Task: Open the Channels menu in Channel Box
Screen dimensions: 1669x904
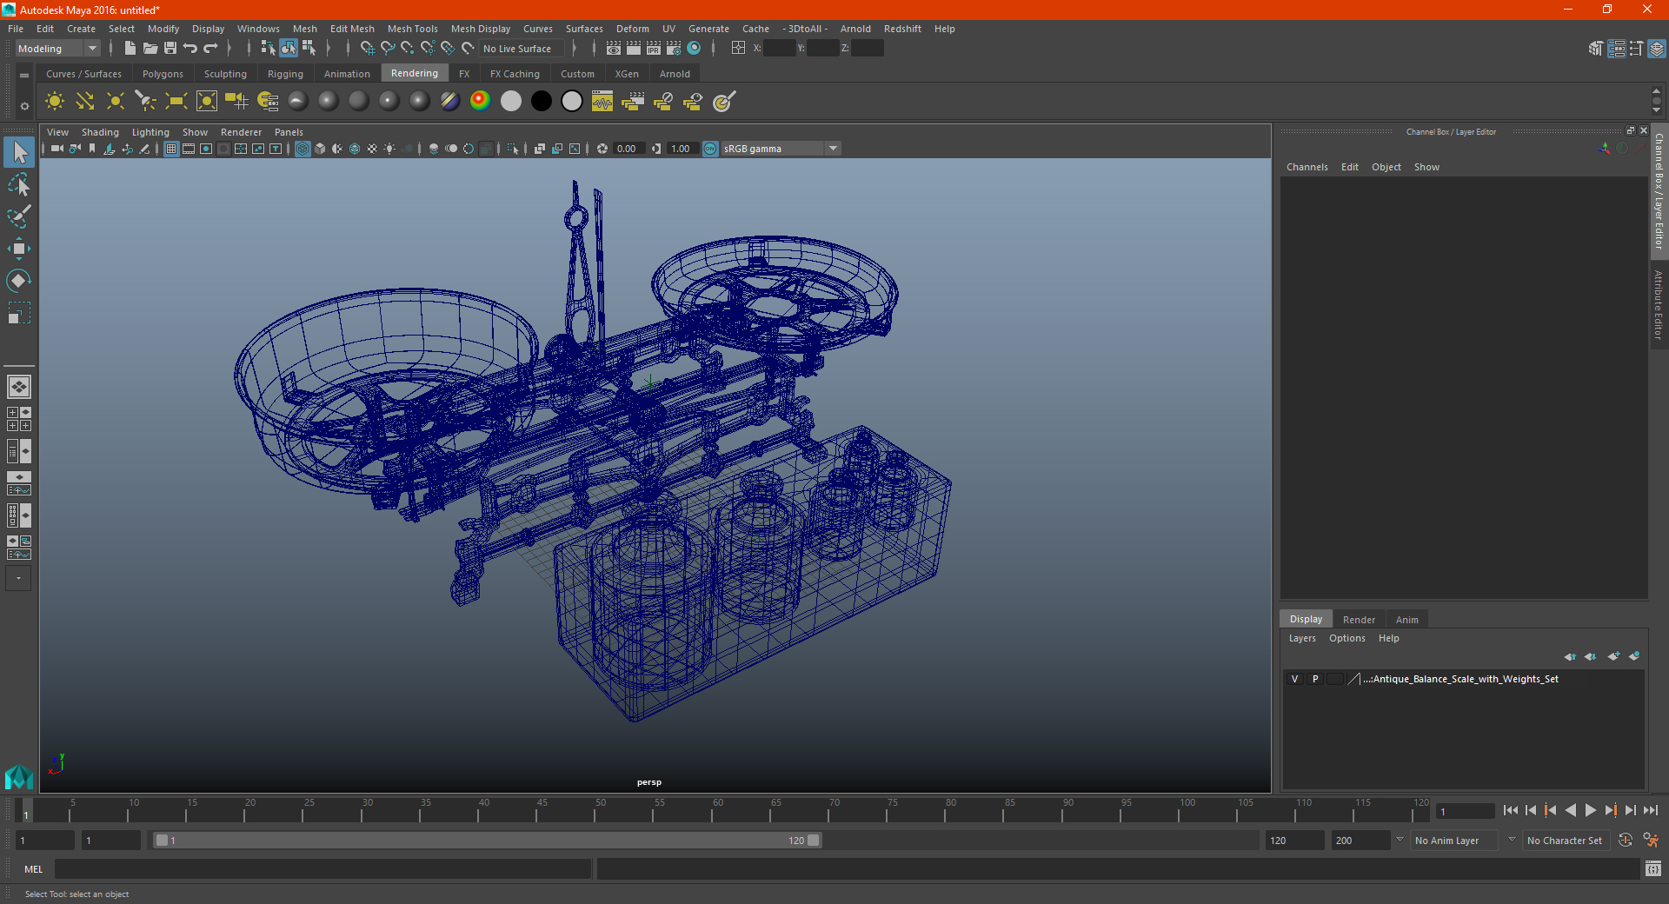Action: tap(1307, 167)
